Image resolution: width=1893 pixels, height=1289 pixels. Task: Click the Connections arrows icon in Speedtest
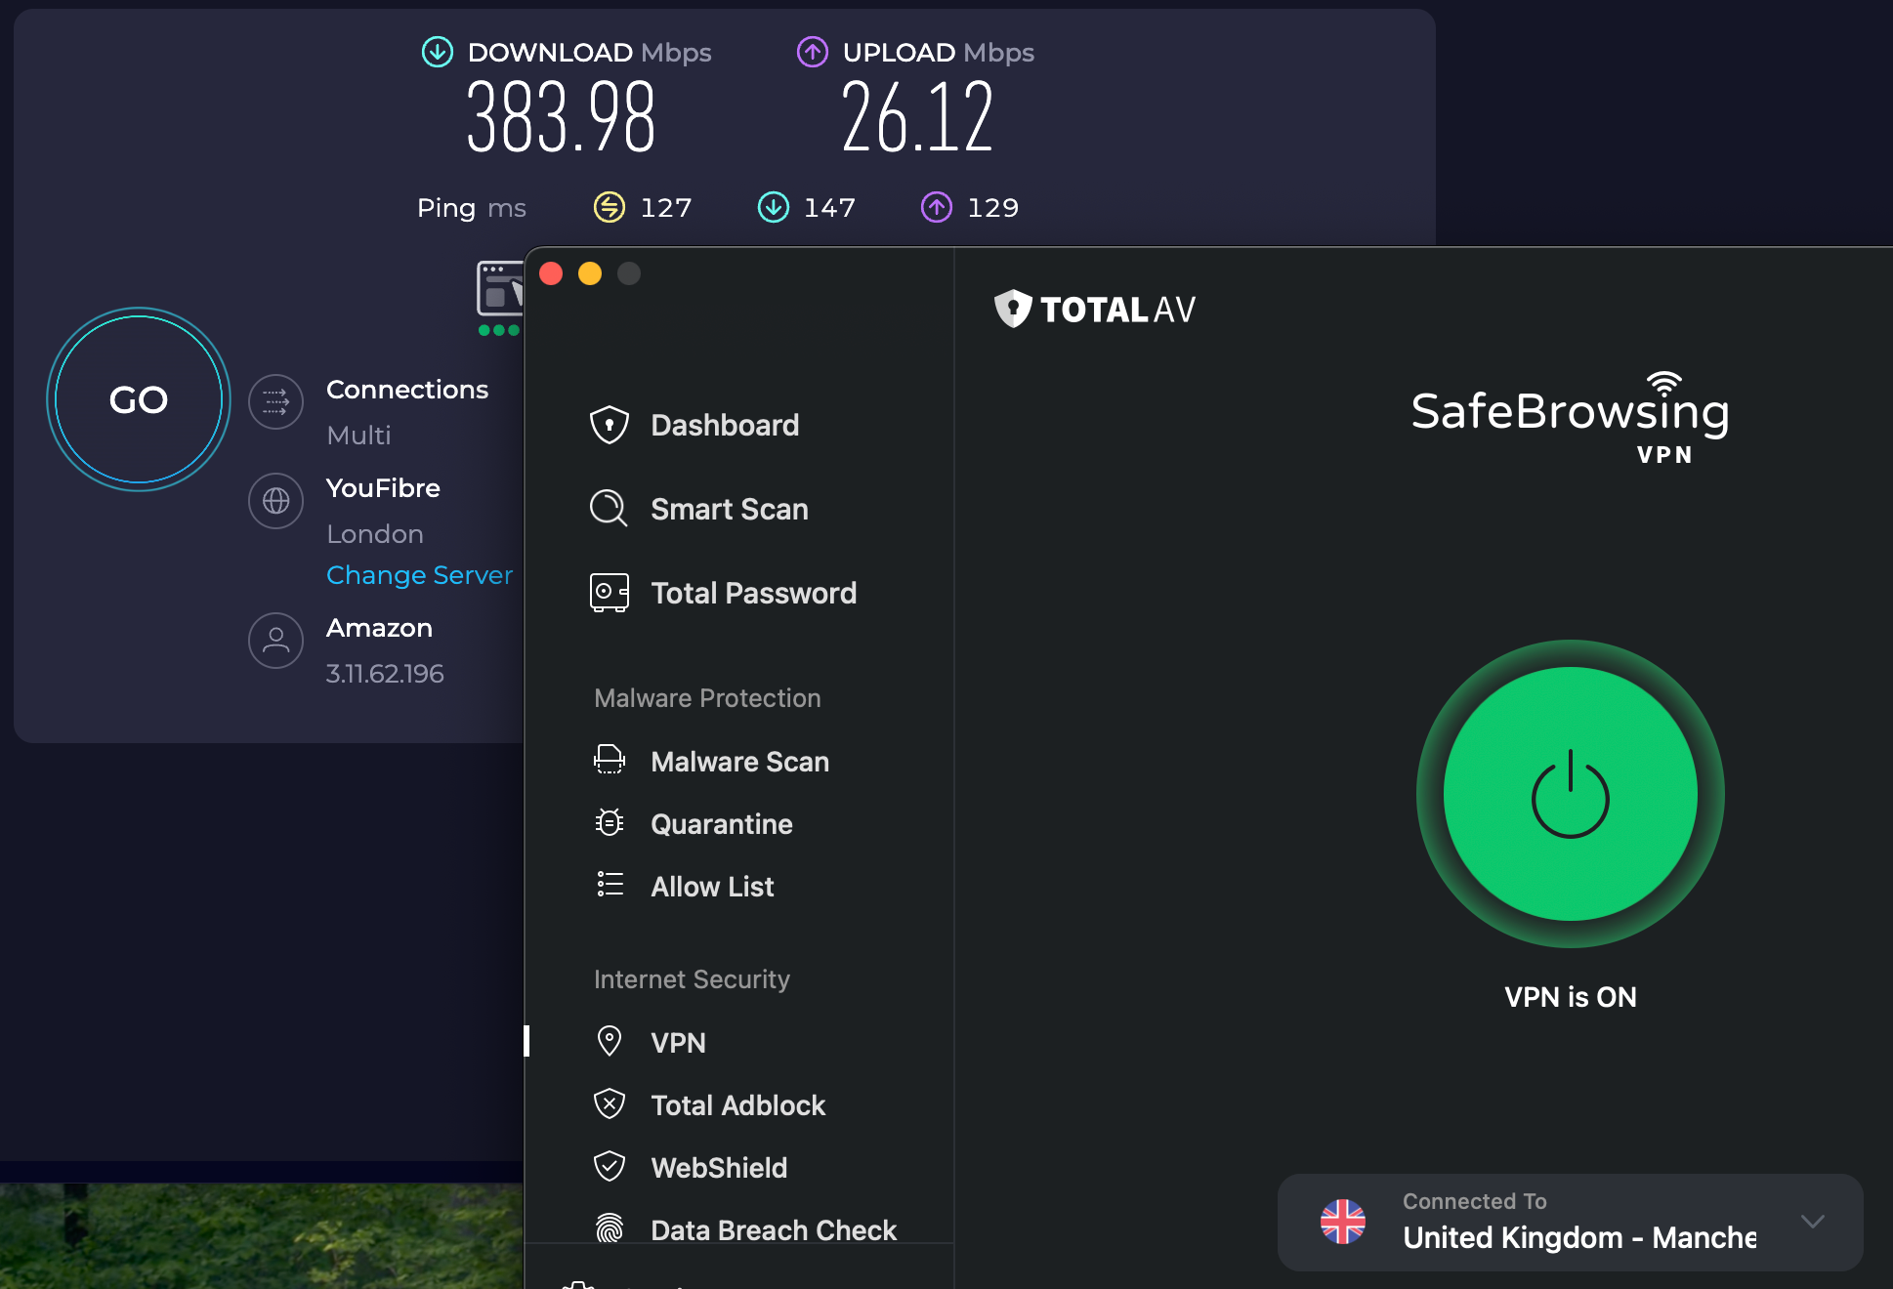pyautogui.click(x=276, y=401)
